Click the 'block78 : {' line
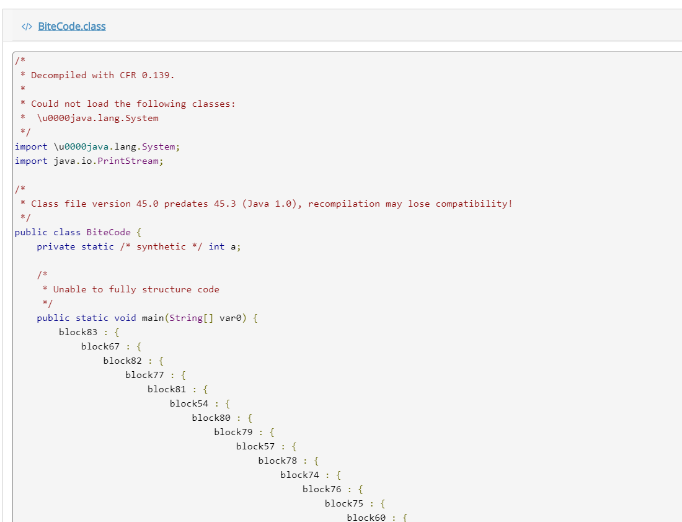Screen dimensions: 682x522 (x=289, y=461)
